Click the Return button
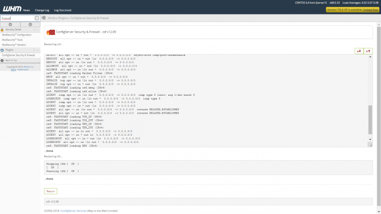 point(51,191)
